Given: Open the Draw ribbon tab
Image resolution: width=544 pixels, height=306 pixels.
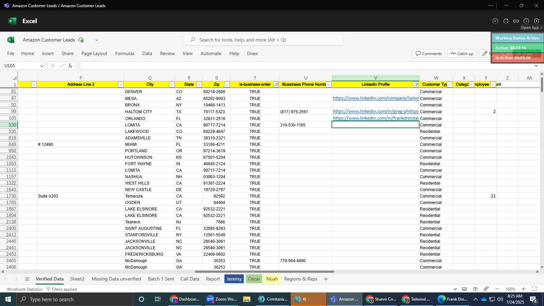Looking at the screenshot, I should 252,53.
